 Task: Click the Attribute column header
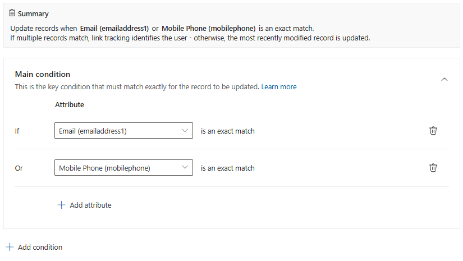pyautogui.click(x=70, y=104)
